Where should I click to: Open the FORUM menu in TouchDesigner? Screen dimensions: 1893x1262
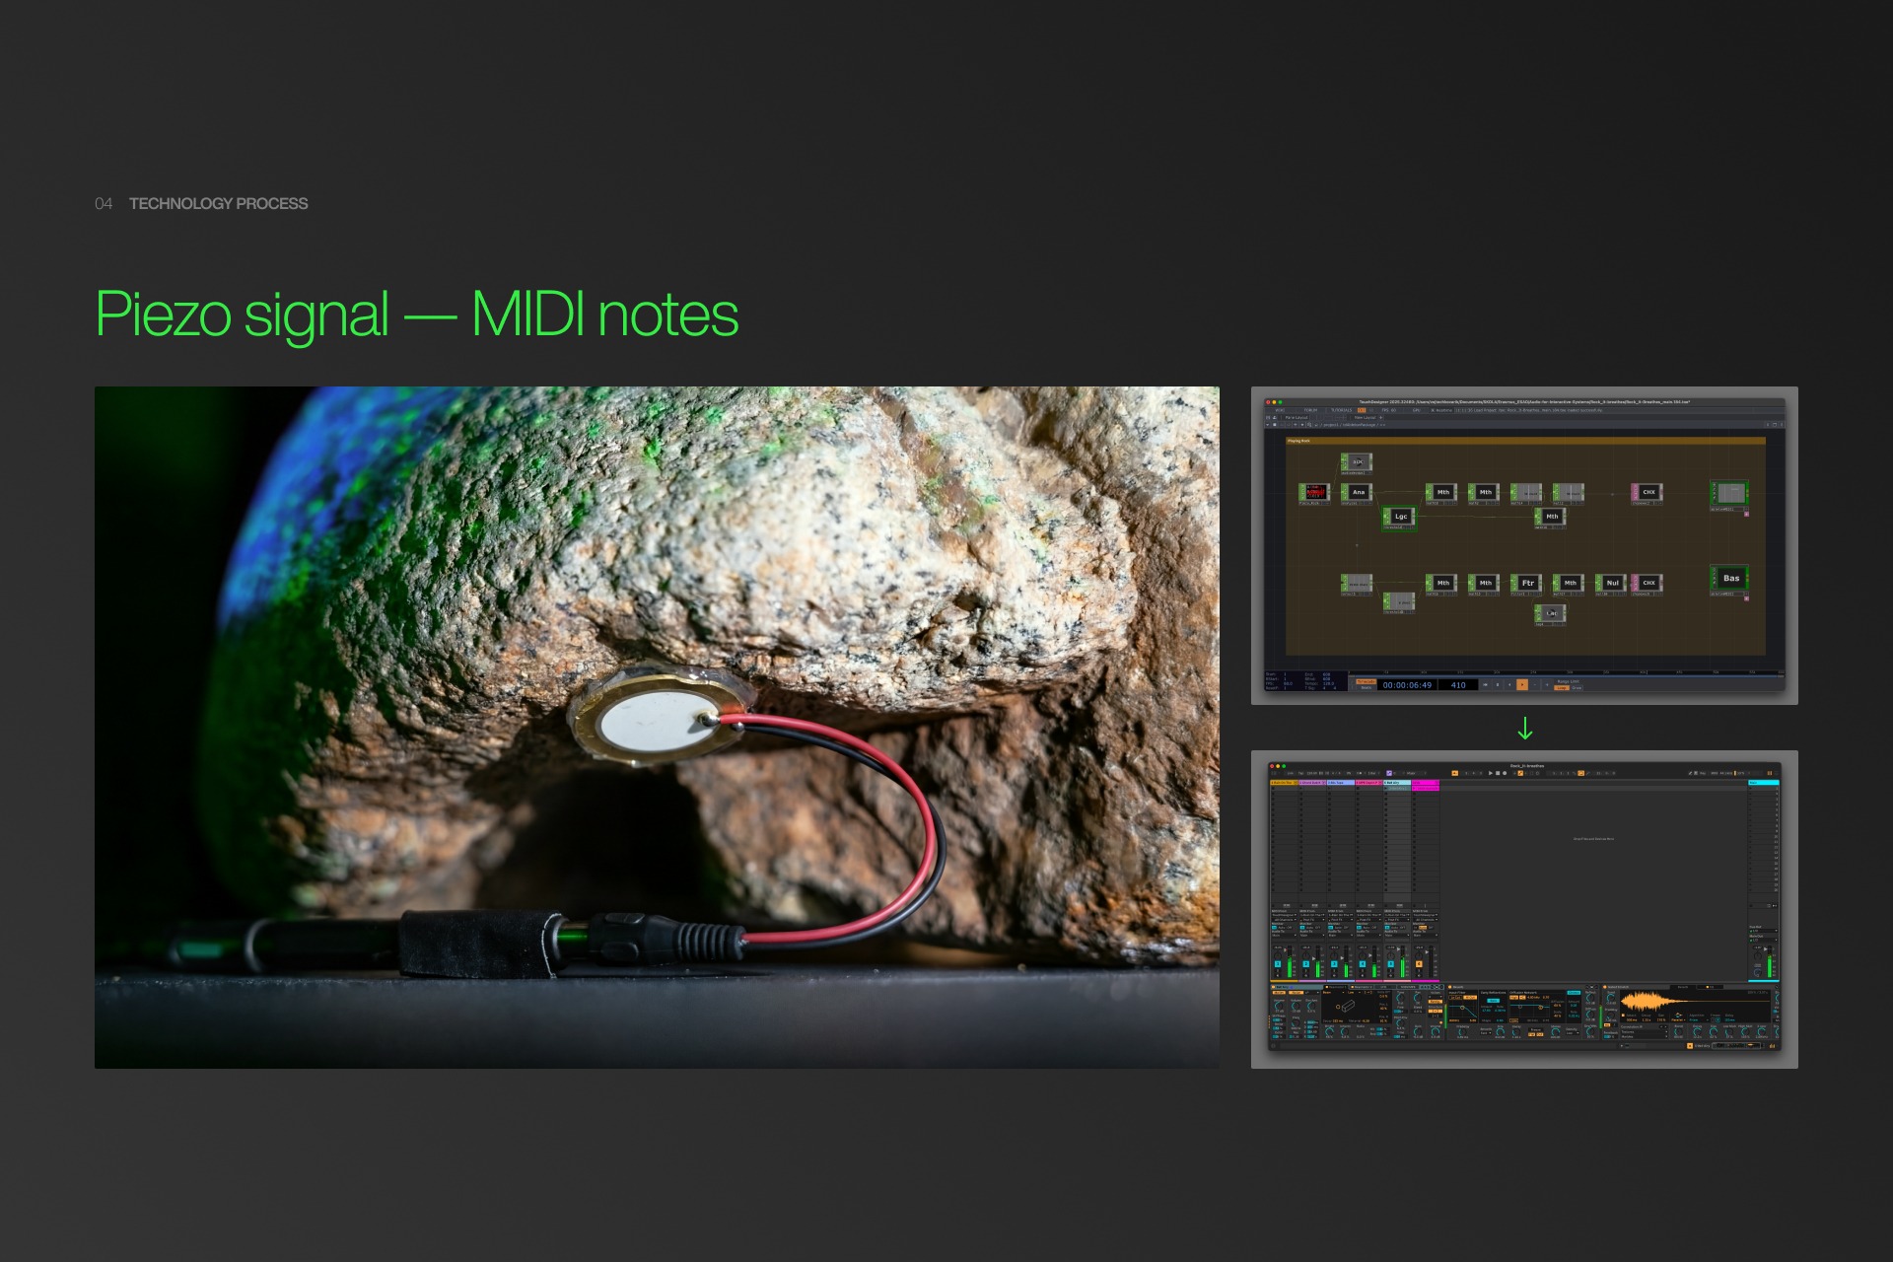1310,410
